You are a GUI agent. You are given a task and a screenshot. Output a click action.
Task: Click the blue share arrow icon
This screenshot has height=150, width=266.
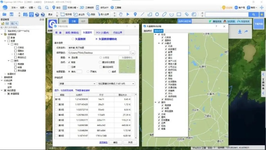point(246,31)
